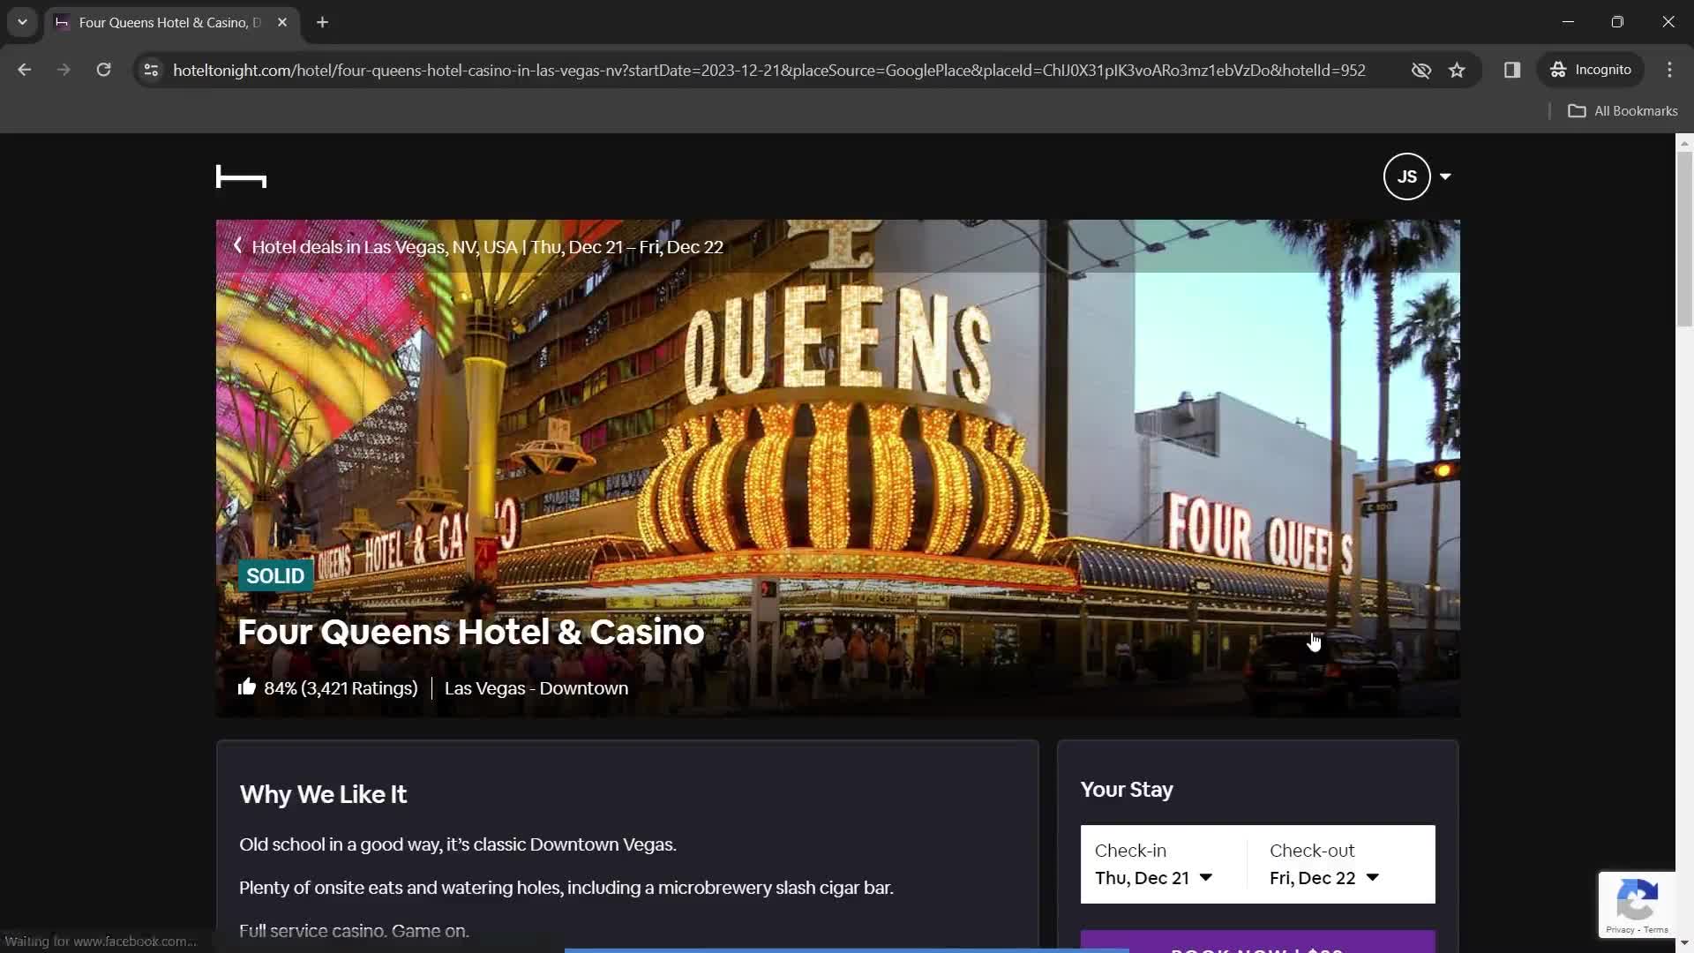Click the third-party cookies blocked eye icon

(x=1420, y=70)
